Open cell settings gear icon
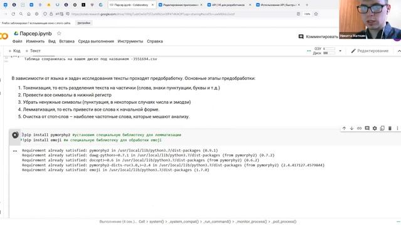 point(375,128)
